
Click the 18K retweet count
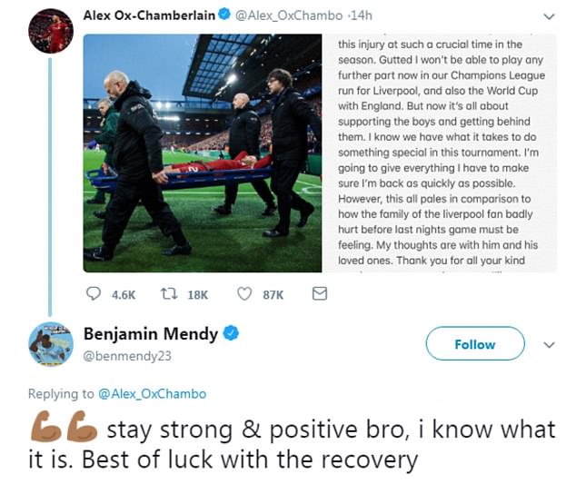click(x=197, y=294)
